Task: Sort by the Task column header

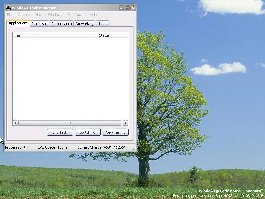Action: point(55,35)
